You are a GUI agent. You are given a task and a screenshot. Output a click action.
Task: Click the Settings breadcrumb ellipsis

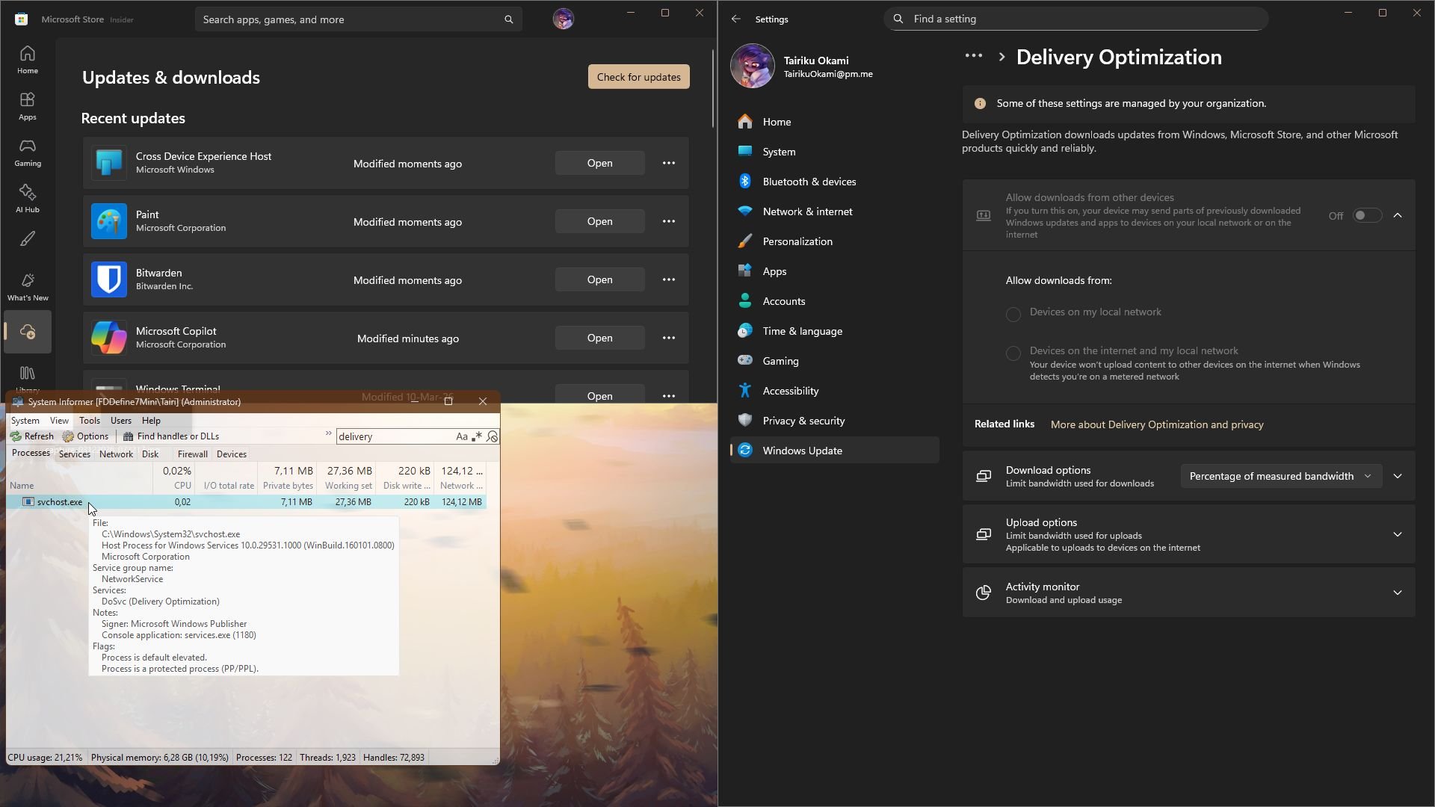[973, 56]
